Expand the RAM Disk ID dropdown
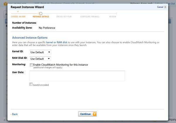Viewport: 176px width, 123px height. 40,59
